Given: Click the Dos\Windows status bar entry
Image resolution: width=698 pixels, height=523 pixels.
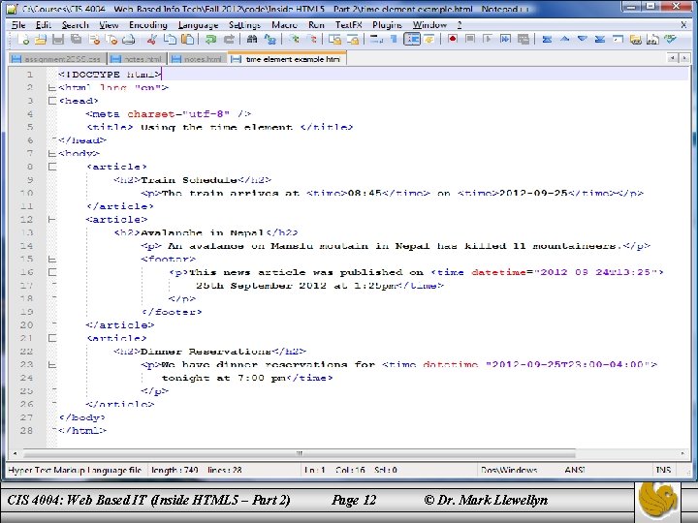Looking at the screenshot, I should 509,470.
